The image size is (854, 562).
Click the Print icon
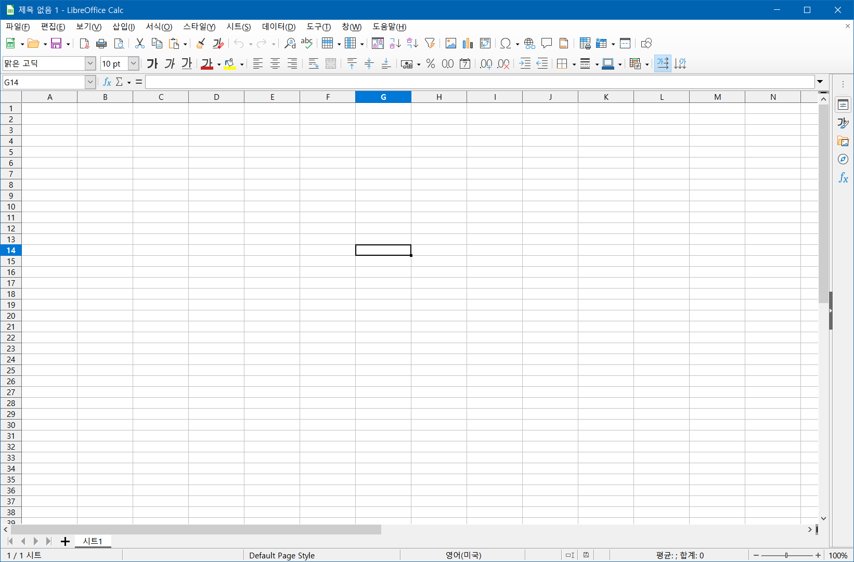101,43
